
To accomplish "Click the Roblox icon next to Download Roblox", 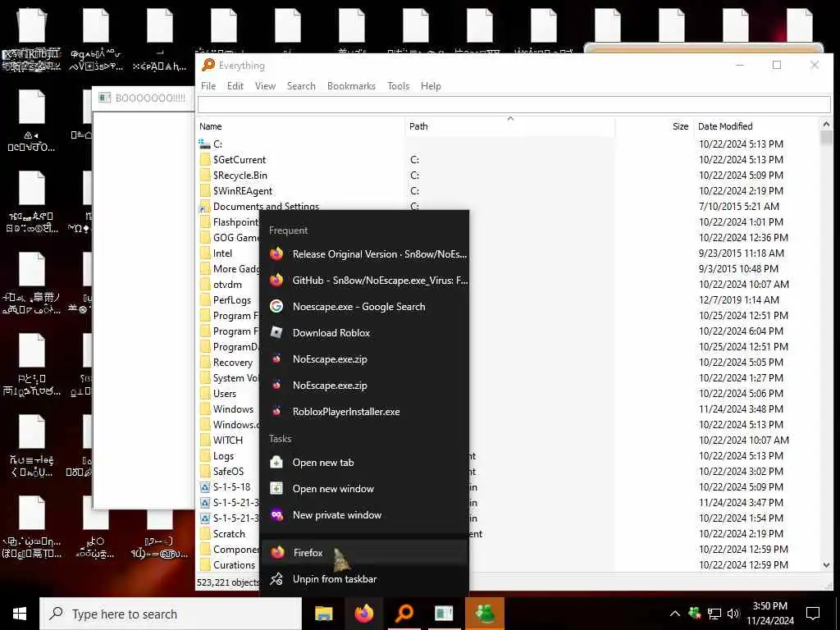I will [276, 333].
